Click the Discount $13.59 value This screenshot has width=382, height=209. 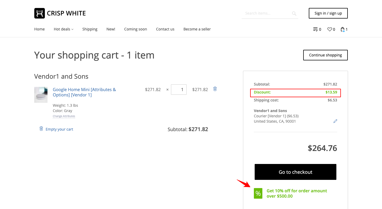[331, 92]
